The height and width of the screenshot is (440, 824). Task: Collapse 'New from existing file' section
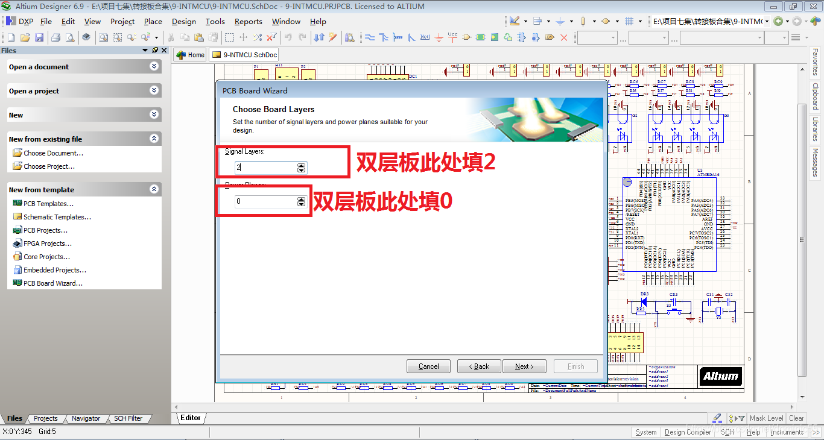click(x=154, y=139)
